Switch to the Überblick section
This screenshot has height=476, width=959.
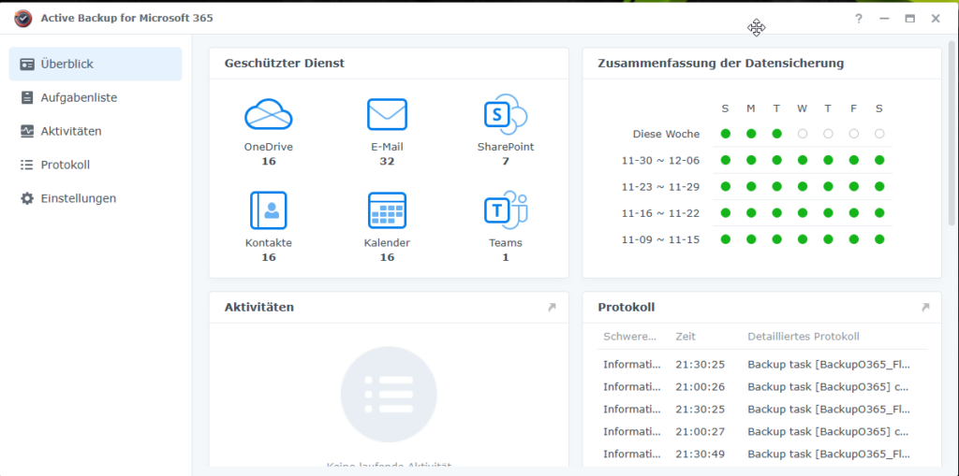coord(96,64)
